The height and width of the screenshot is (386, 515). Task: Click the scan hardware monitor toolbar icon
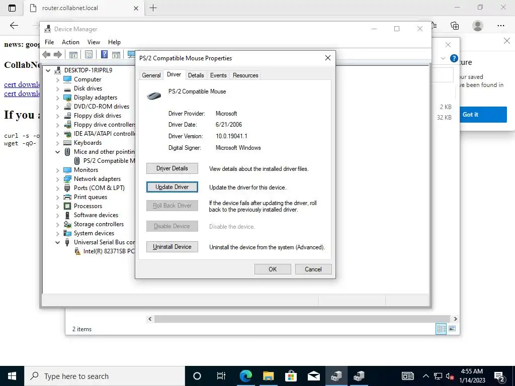[131, 54]
